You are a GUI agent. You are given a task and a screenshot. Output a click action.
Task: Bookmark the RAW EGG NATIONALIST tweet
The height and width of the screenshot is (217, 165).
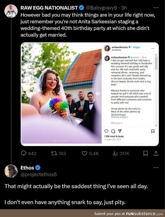click(x=146, y=153)
